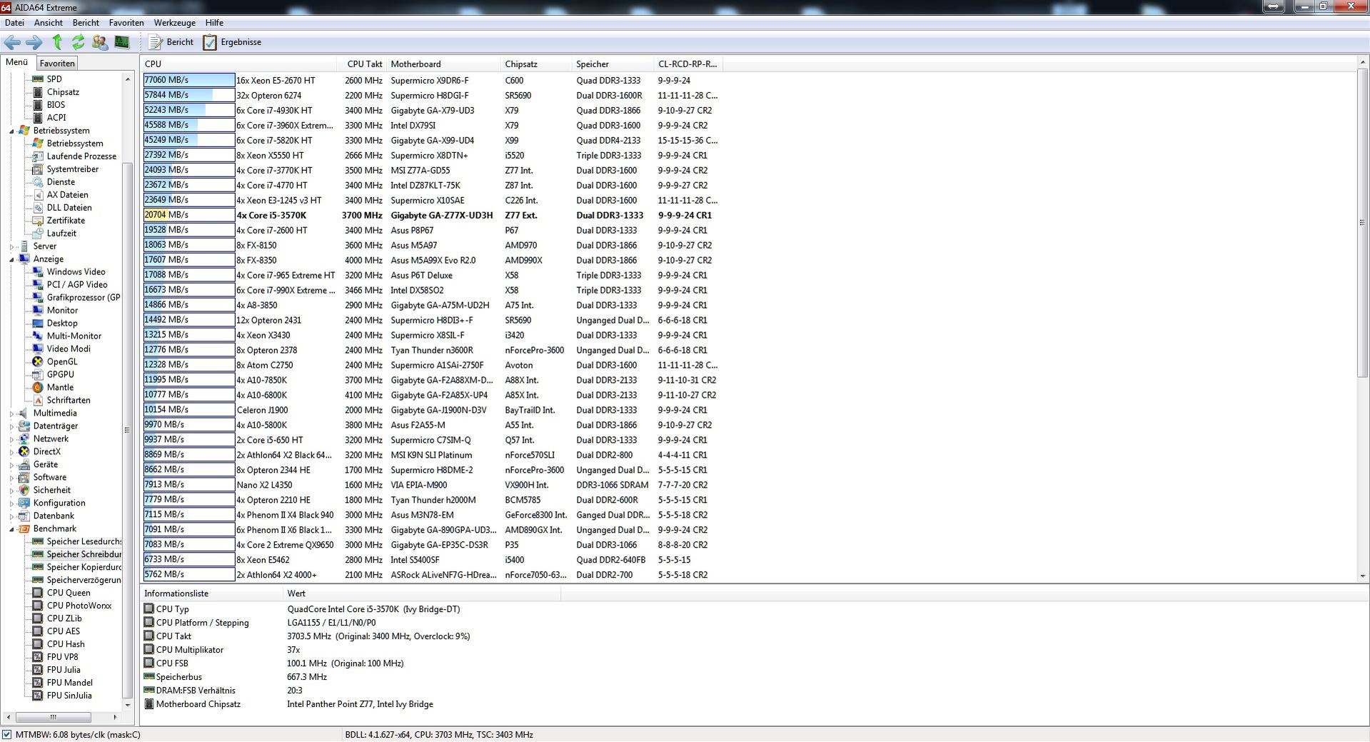This screenshot has height=742, width=1370.
Task: Click the Ergebnisse toolbar button
Action: [x=233, y=42]
